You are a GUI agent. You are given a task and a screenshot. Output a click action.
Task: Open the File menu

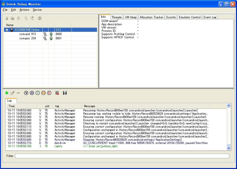tap(5, 10)
